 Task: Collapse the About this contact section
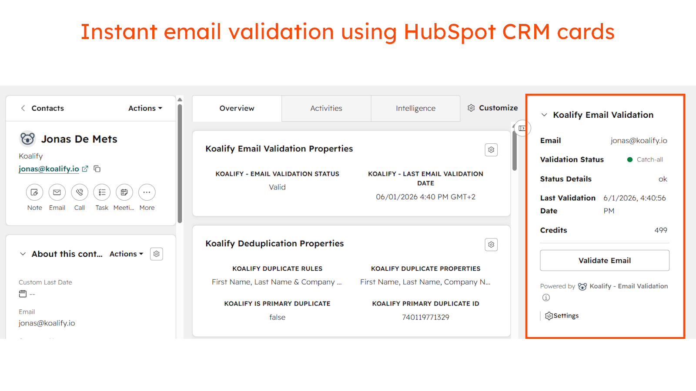pyautogui.click(x=23, y=254)
